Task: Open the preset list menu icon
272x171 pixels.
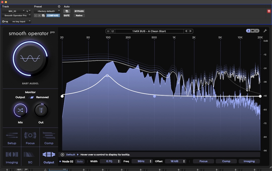Action: coord(108,31)
